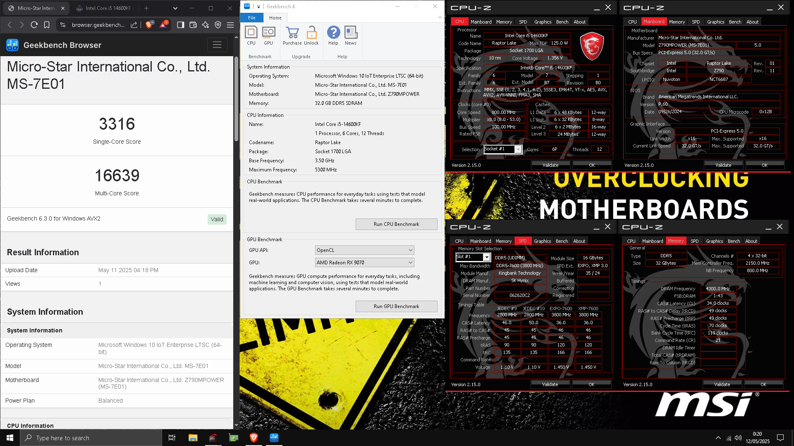794x446 pixels.
Task: Open About tab in the Memory CPU-Z window
Action: click(751, 241)
